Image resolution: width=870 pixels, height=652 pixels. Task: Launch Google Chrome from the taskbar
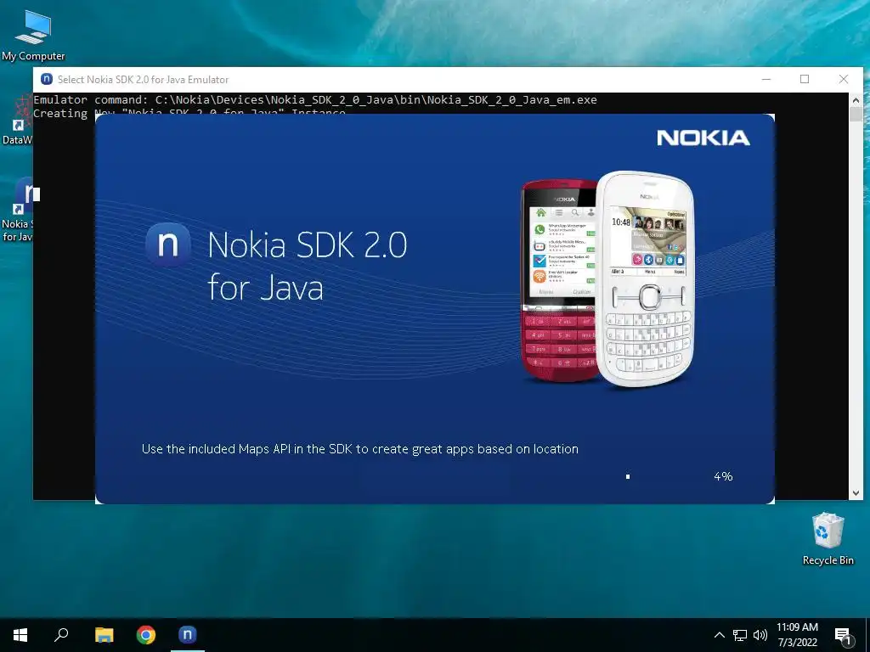tap(146, 635)
